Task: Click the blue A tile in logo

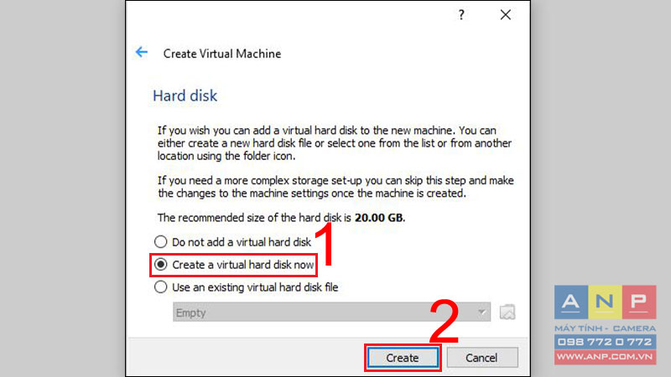Action: [571, 302]
